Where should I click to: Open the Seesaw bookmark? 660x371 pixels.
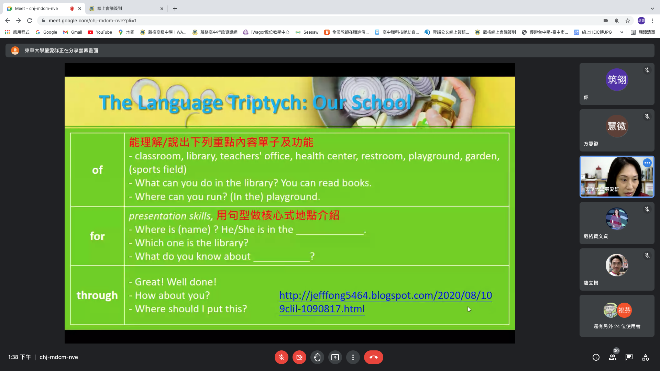point(307,32)
